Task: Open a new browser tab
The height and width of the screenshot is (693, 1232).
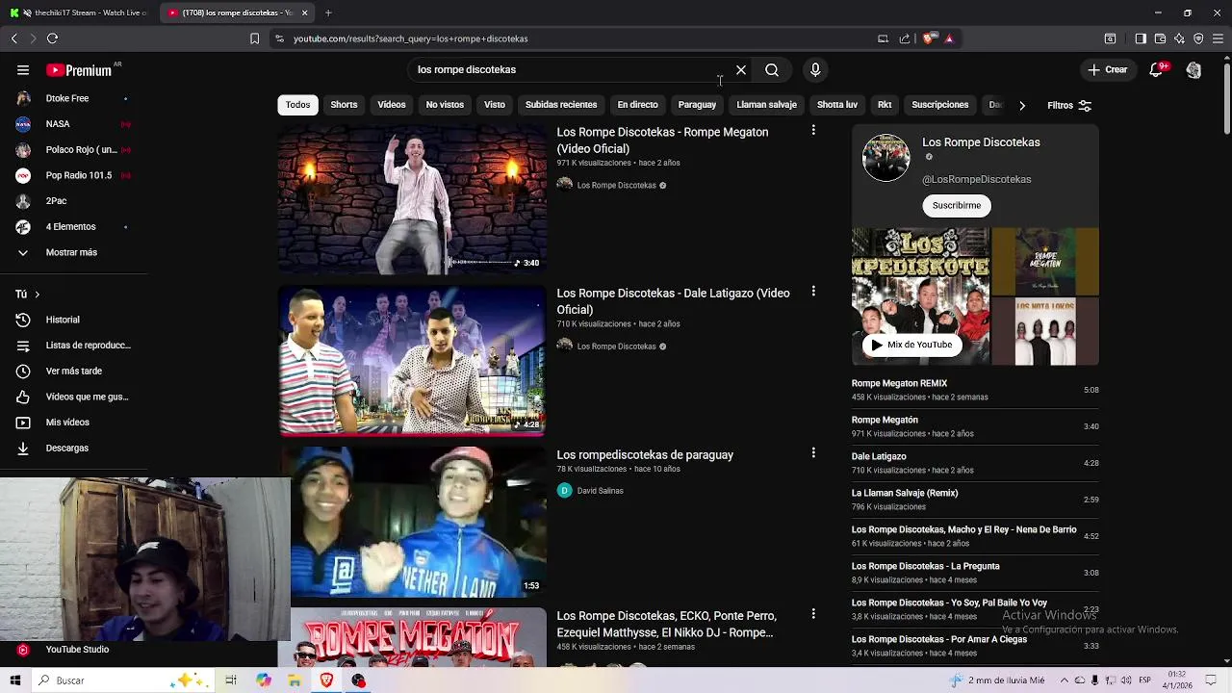Action: [328, 13]
